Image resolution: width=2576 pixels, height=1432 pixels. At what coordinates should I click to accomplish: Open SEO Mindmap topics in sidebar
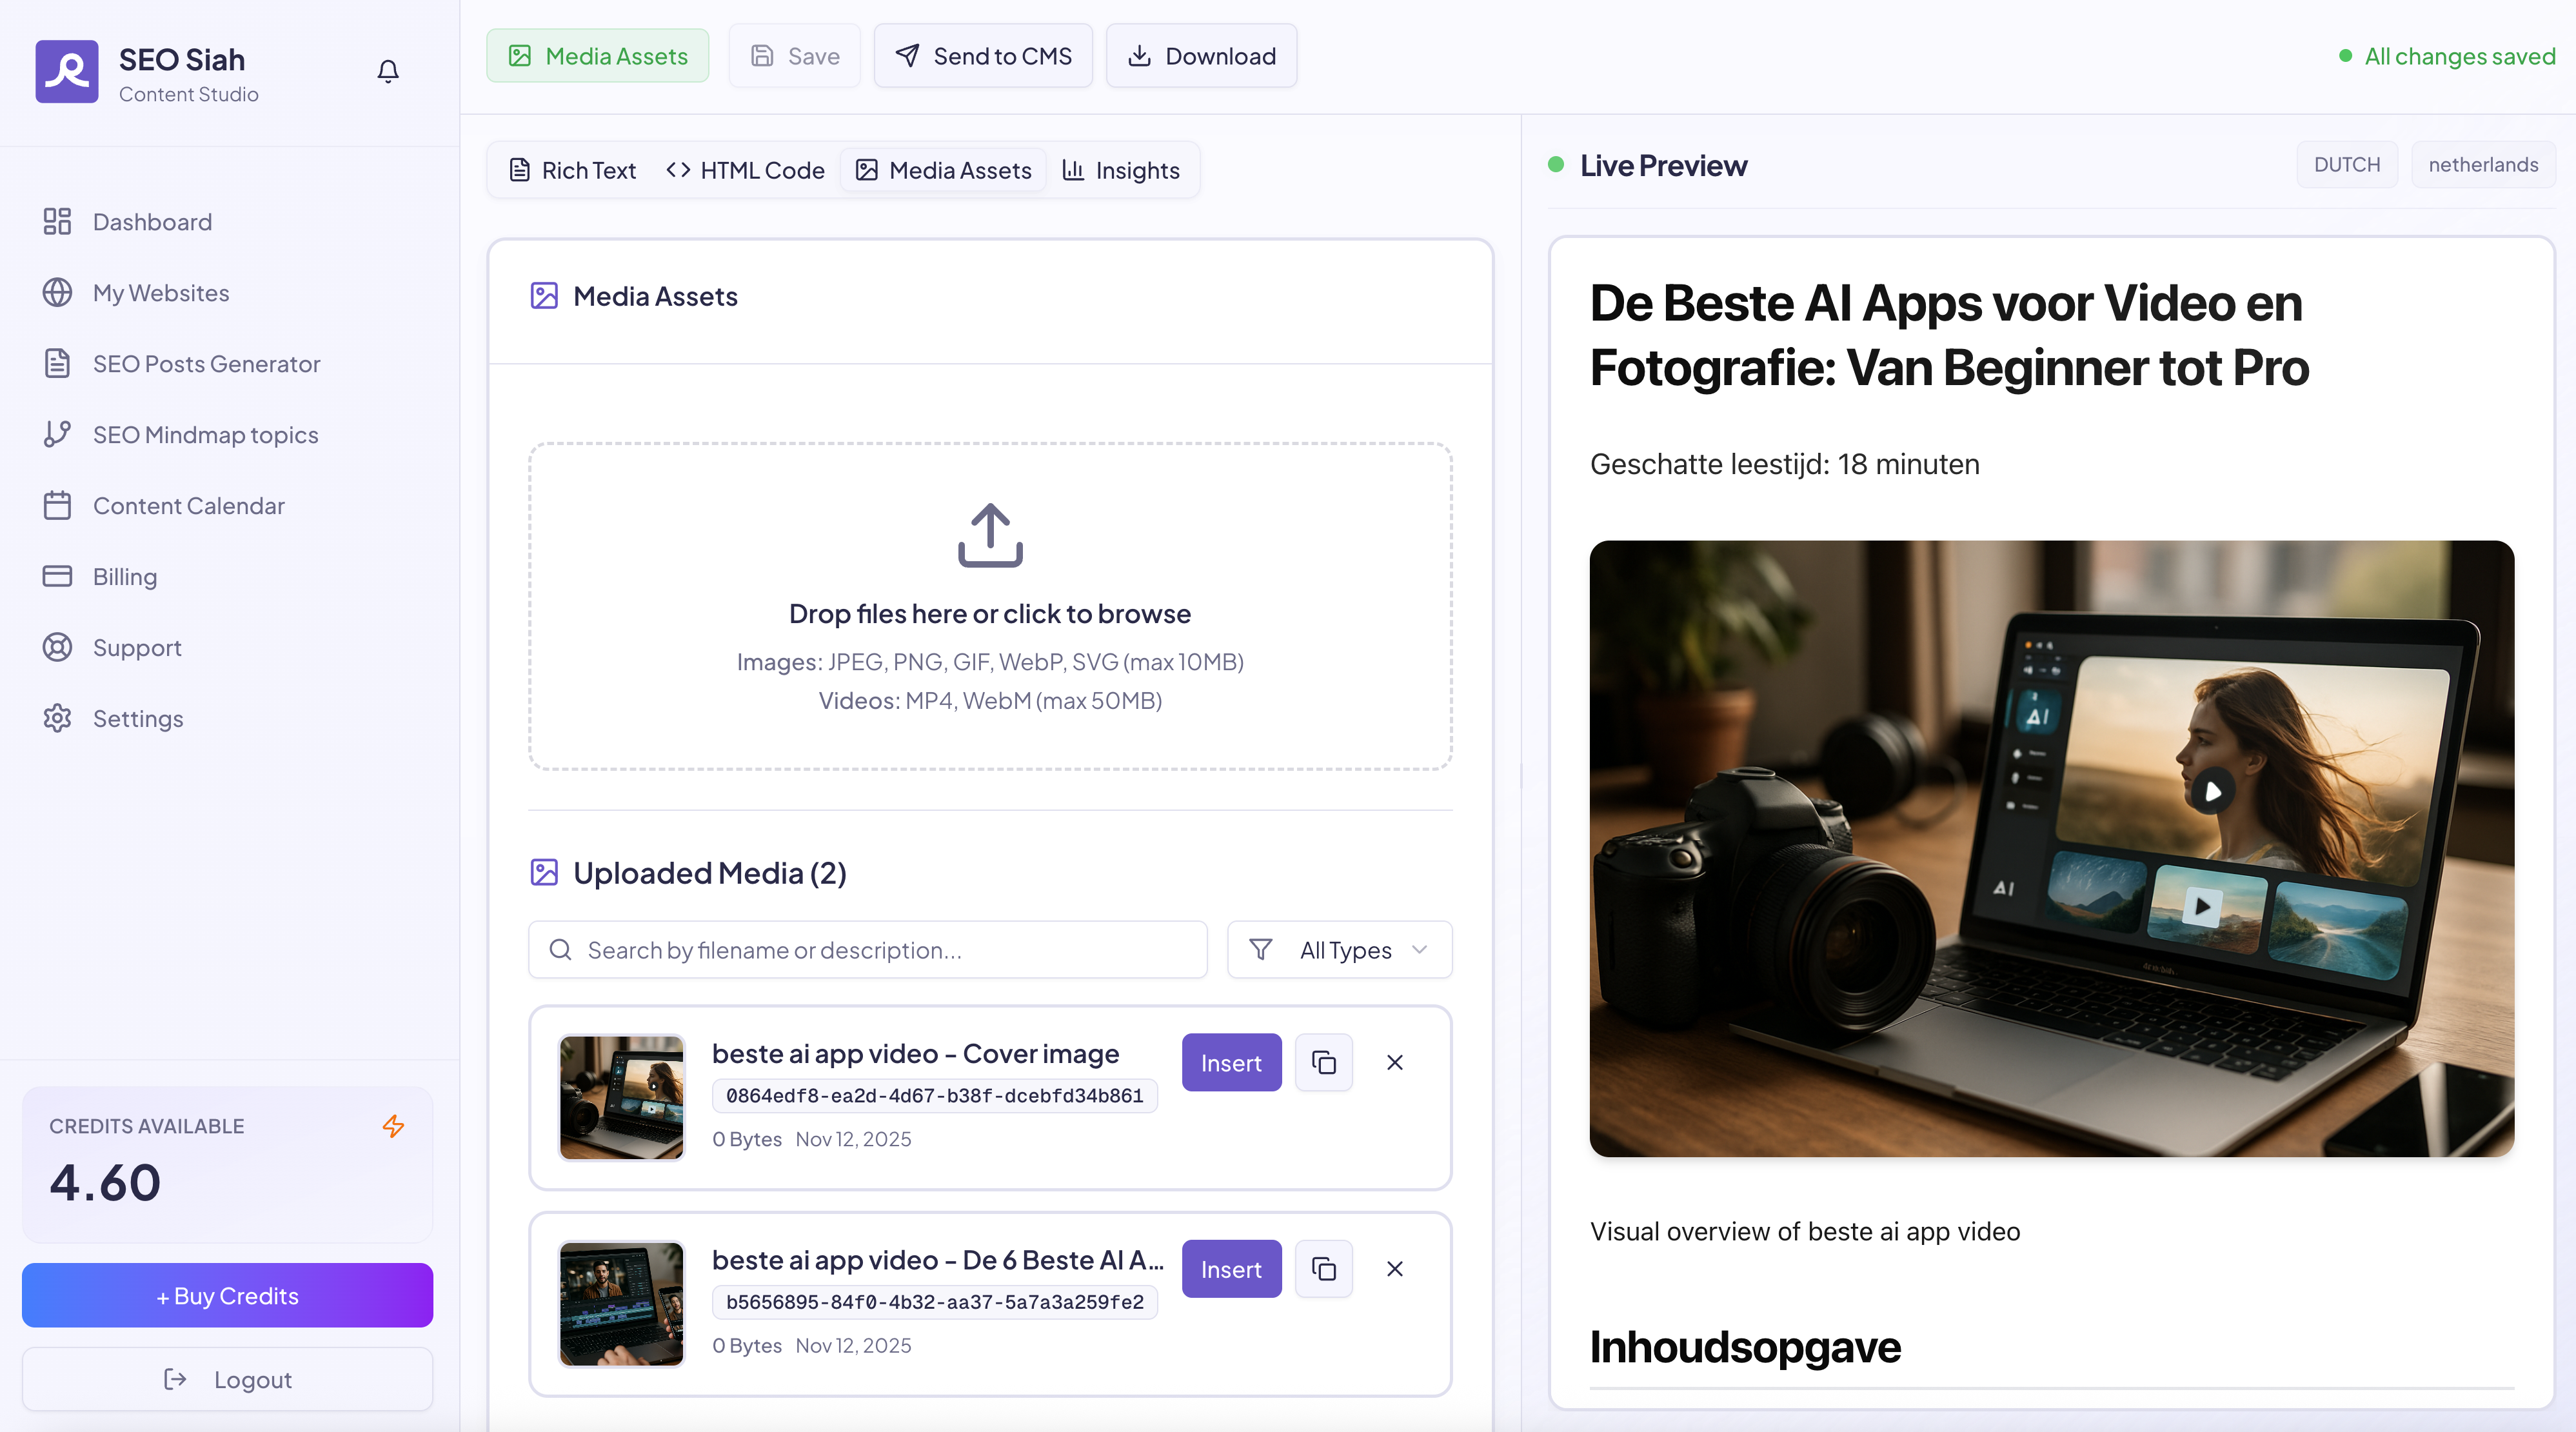point(205,435)
